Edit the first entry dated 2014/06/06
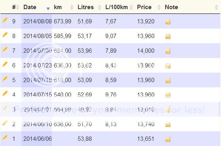221x146 pixels. [5, 138]
